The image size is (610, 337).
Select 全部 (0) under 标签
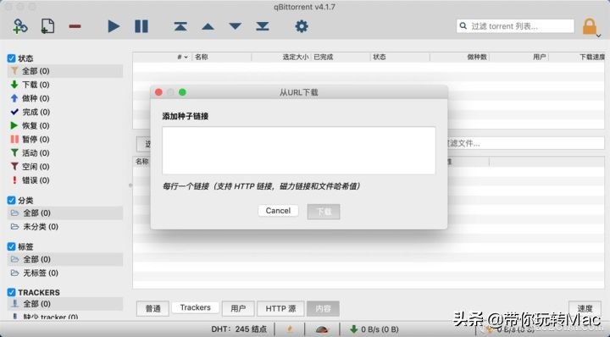(65, 259)
